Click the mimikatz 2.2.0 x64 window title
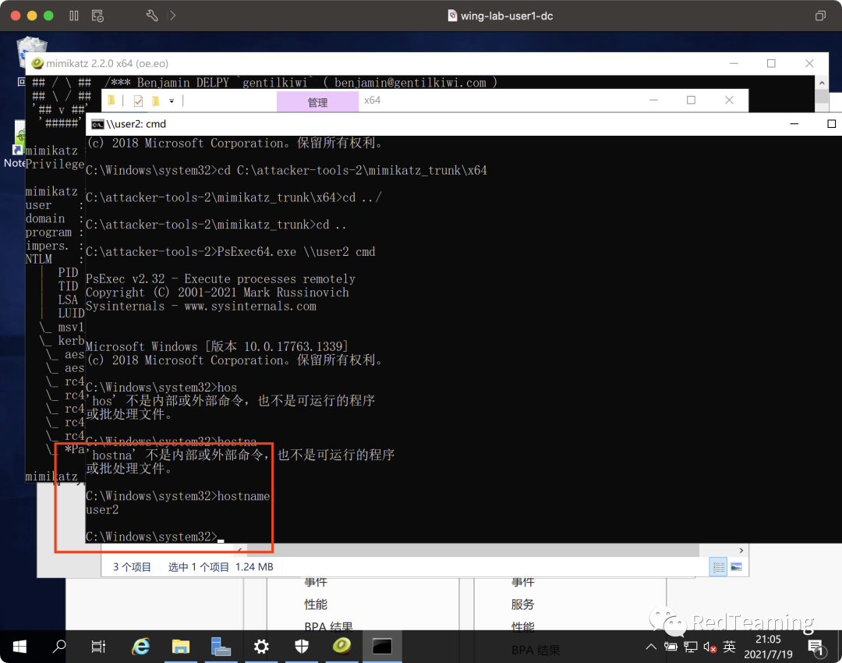 click(x=107, y=63)
